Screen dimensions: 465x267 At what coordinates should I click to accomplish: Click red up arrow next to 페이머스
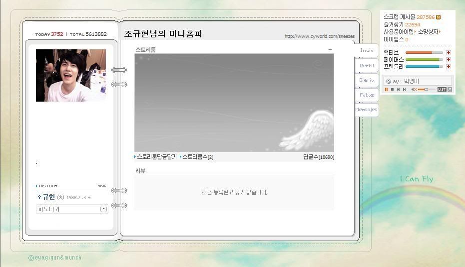(x=449, y=59)
